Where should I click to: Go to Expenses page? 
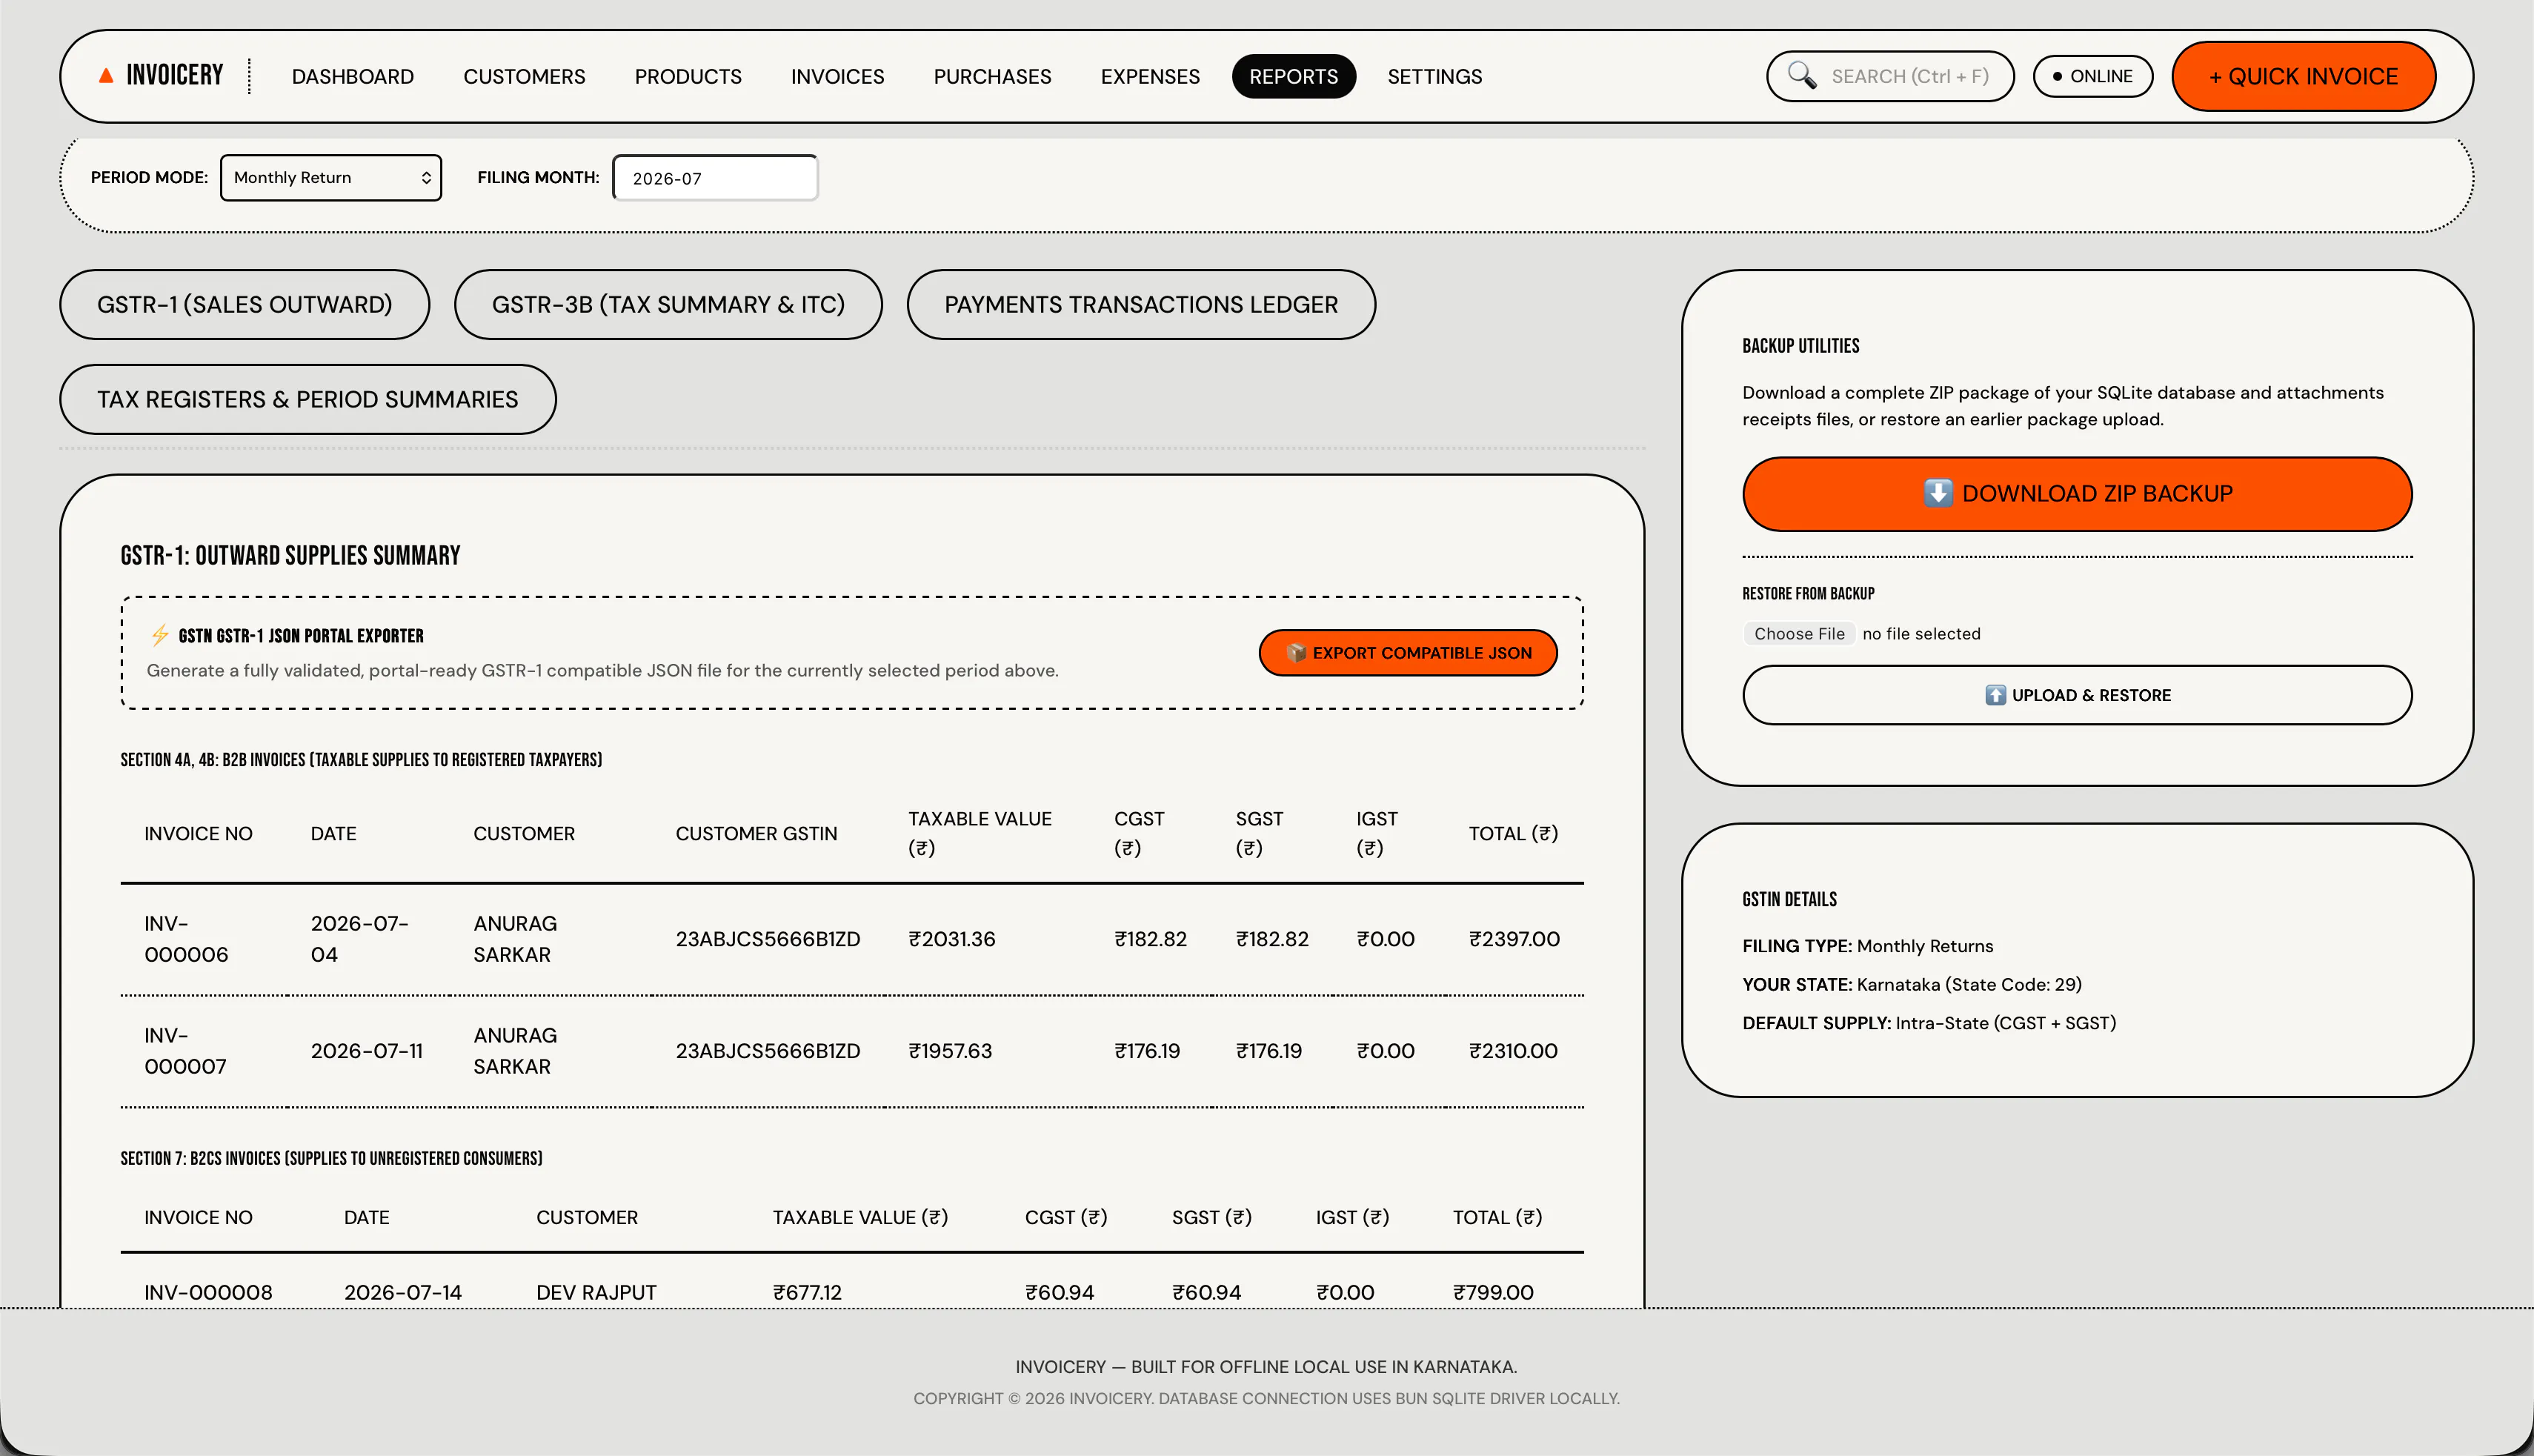click(1150, 77)
